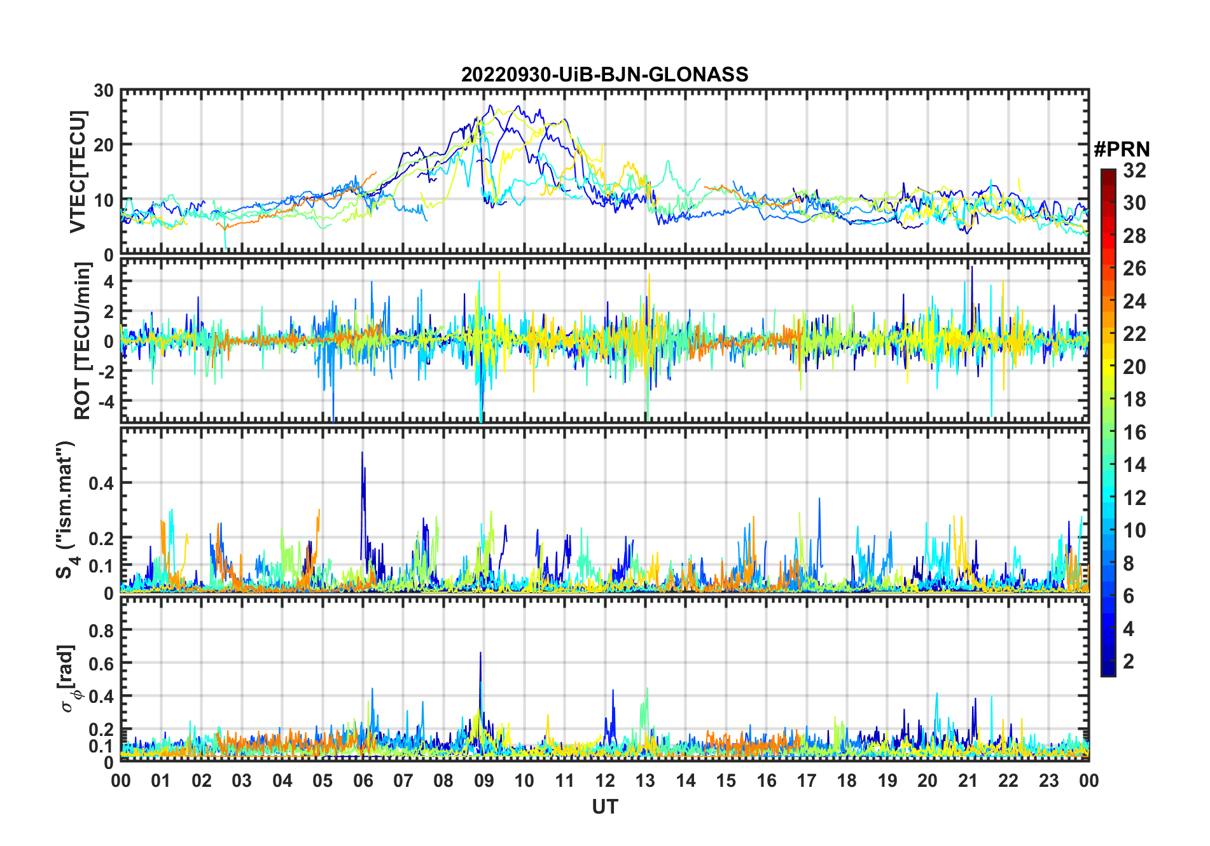Click the #PRN colorbar title
Screen dimensions: 1210x846
(x=1122, y=149)
